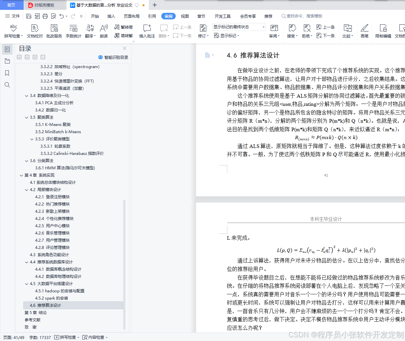Collapse the 4.2 局部模块设计 section
The width and height of the screenshot is (405, 341).
point(27,190)
